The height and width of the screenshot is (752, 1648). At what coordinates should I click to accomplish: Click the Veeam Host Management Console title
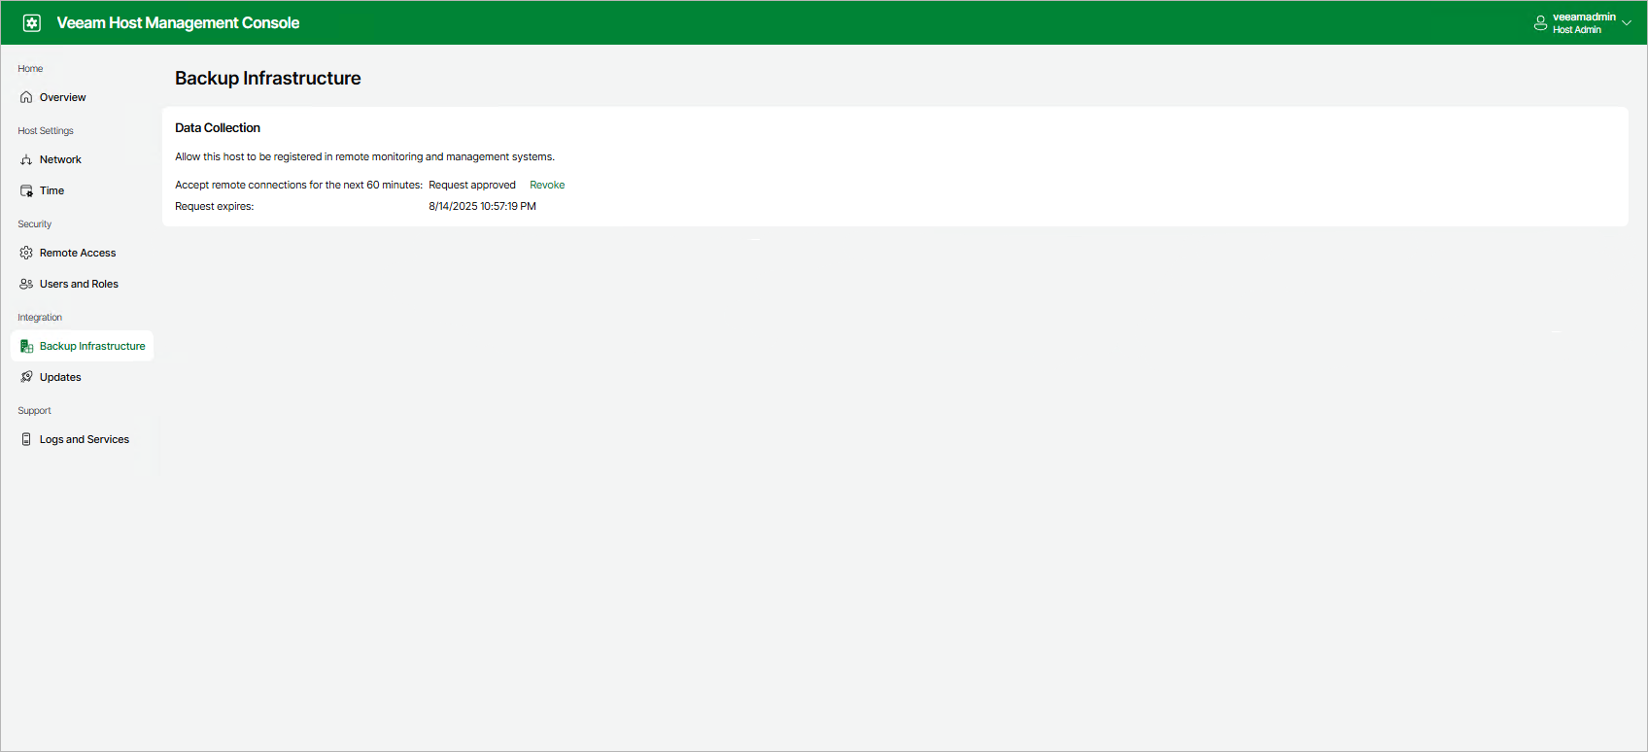point(178,22)
